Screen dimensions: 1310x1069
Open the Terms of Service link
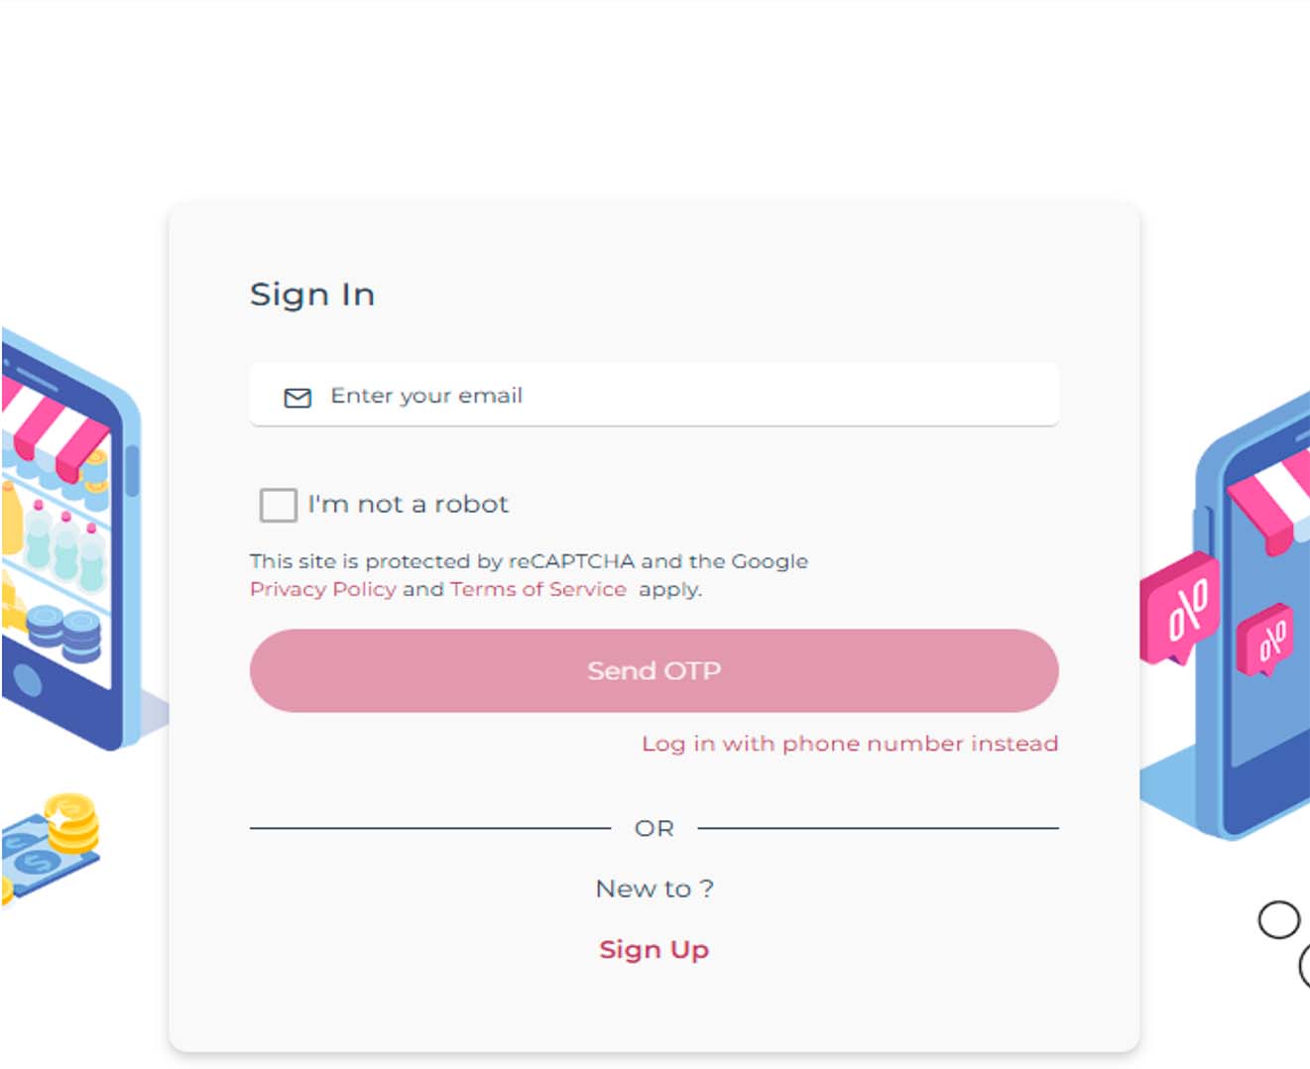coord(537,589)
